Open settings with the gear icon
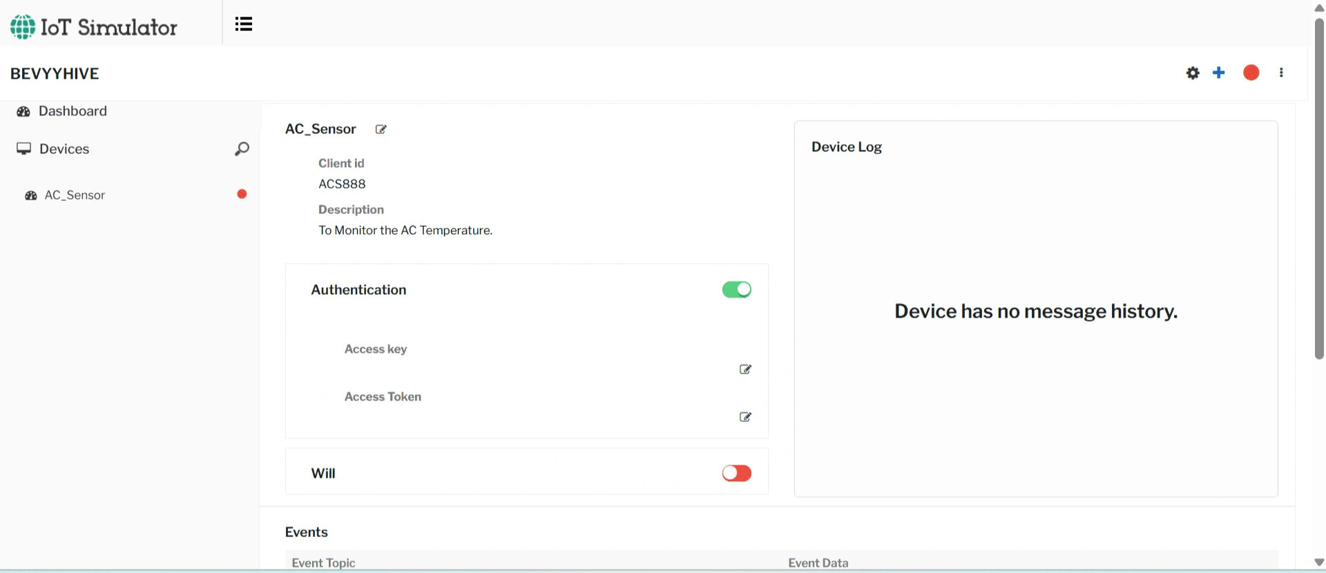Viewport: 1326px width, 573px height. tap(1193, 72)
